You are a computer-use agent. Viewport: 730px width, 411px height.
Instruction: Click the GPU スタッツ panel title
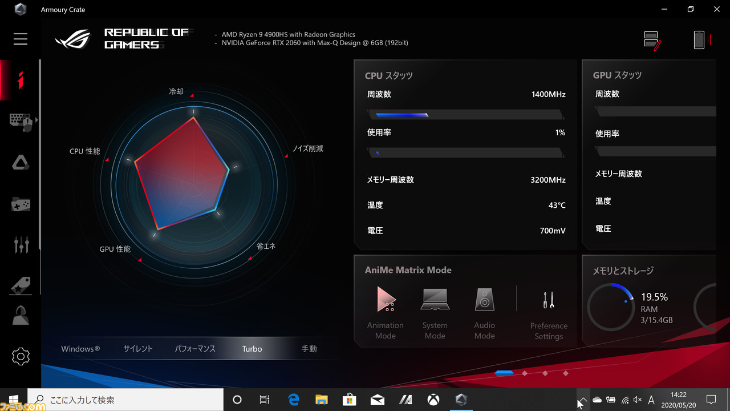[x=617, y=75]
